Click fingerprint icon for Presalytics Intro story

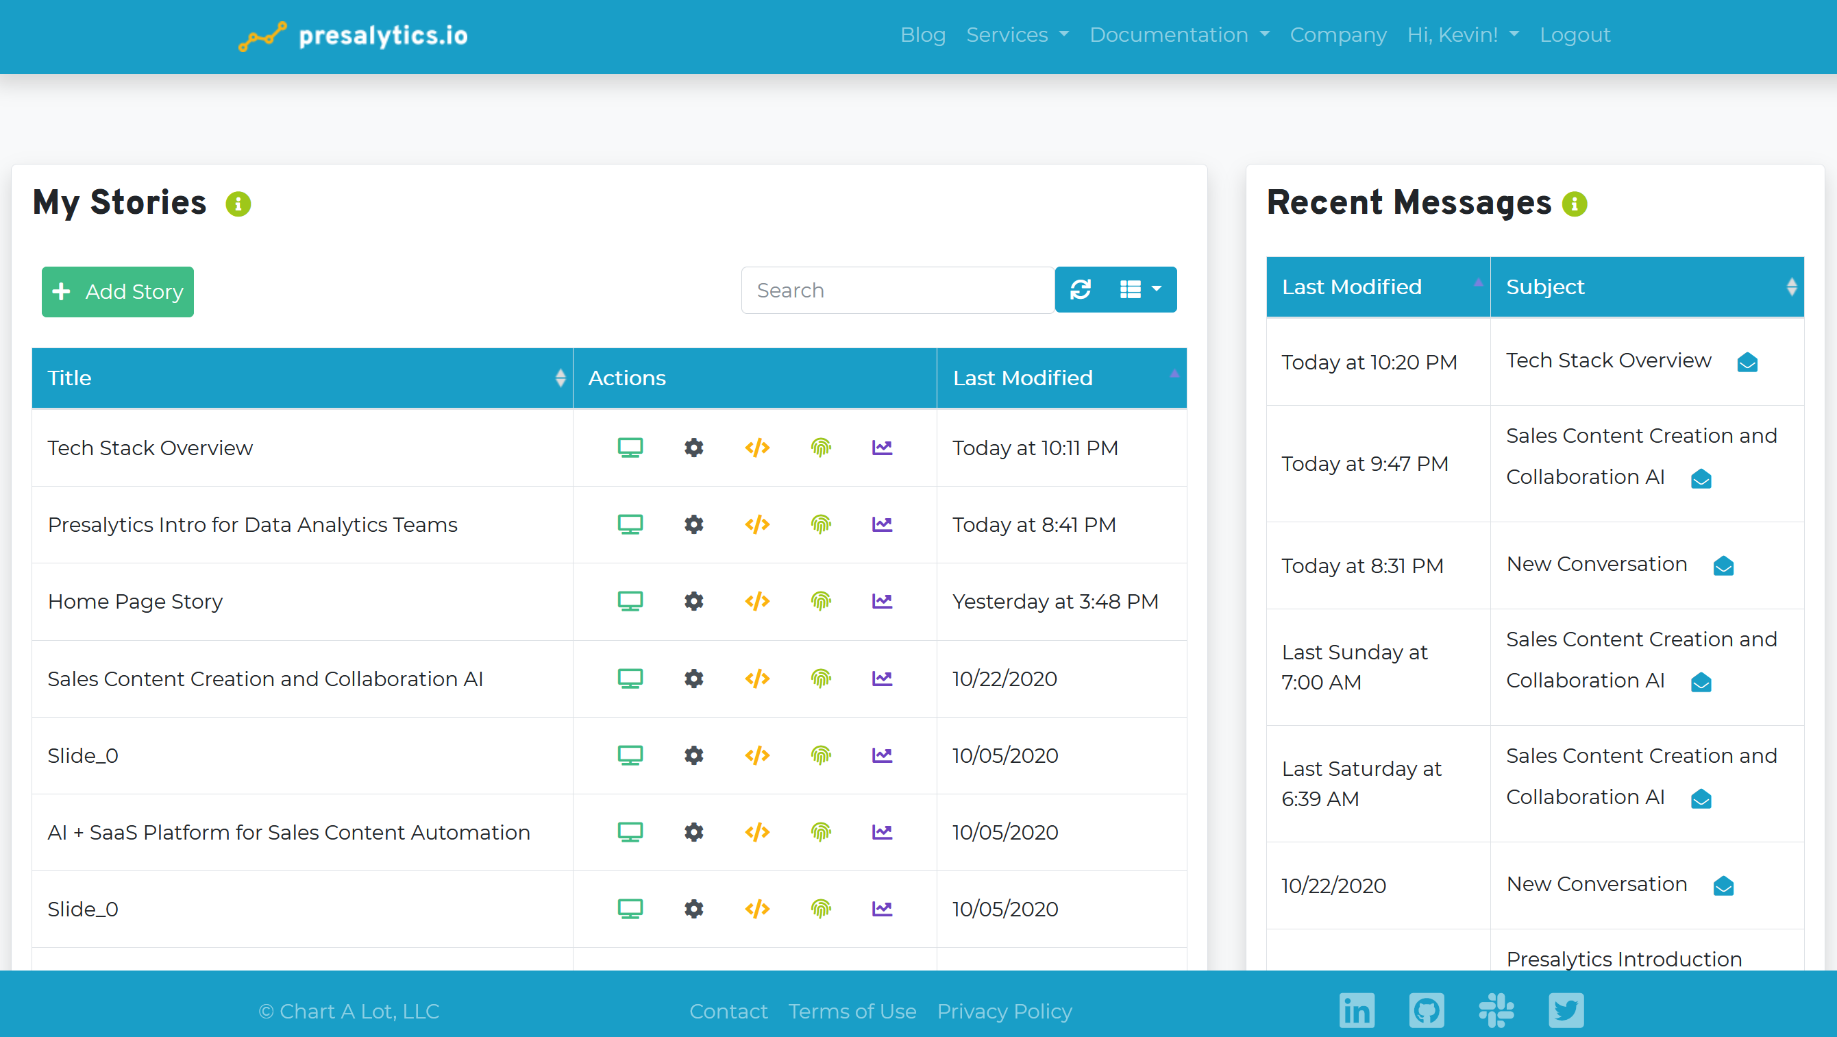821,525
